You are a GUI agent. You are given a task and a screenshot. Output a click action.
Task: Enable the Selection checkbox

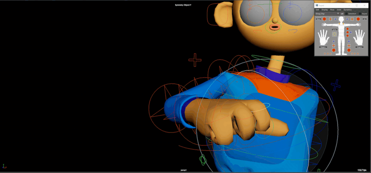coord(346,14)
